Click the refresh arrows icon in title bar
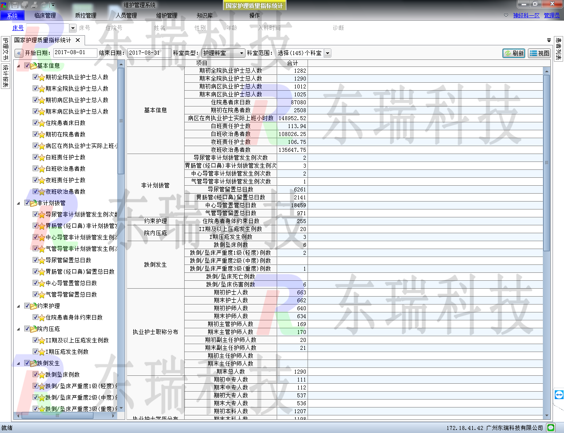 [x=44, y=5]
